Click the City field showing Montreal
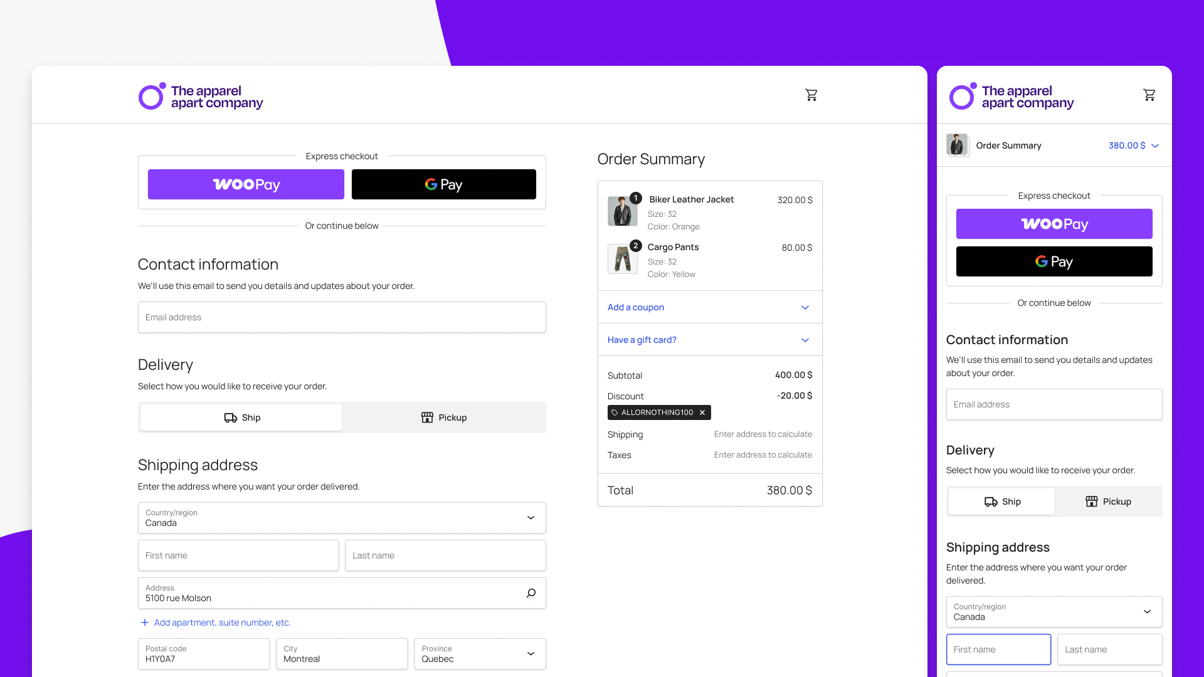This screenshot has width=1204, height=677. 342,654
